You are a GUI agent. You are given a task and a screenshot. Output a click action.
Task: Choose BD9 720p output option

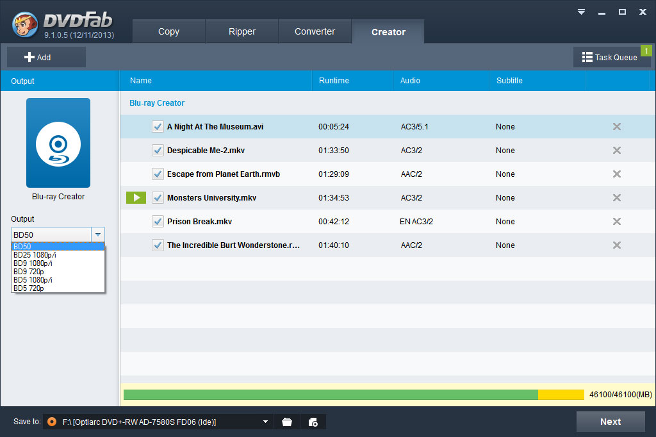coord(58,272)
